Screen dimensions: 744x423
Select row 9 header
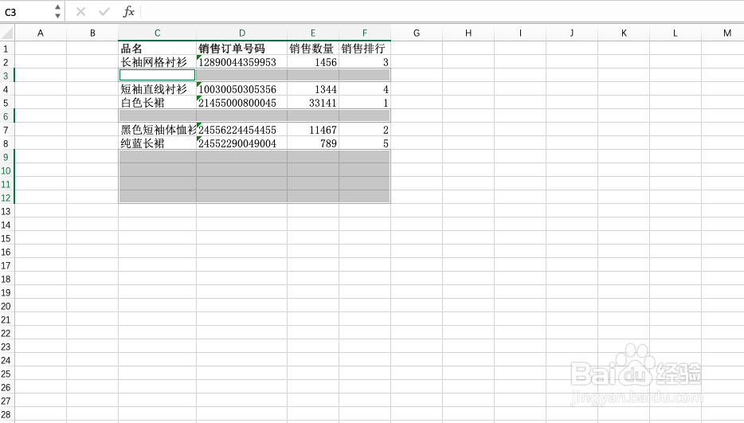[x=6, y=157]
